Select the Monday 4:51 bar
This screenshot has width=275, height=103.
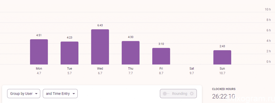click(x=39, y=52)
